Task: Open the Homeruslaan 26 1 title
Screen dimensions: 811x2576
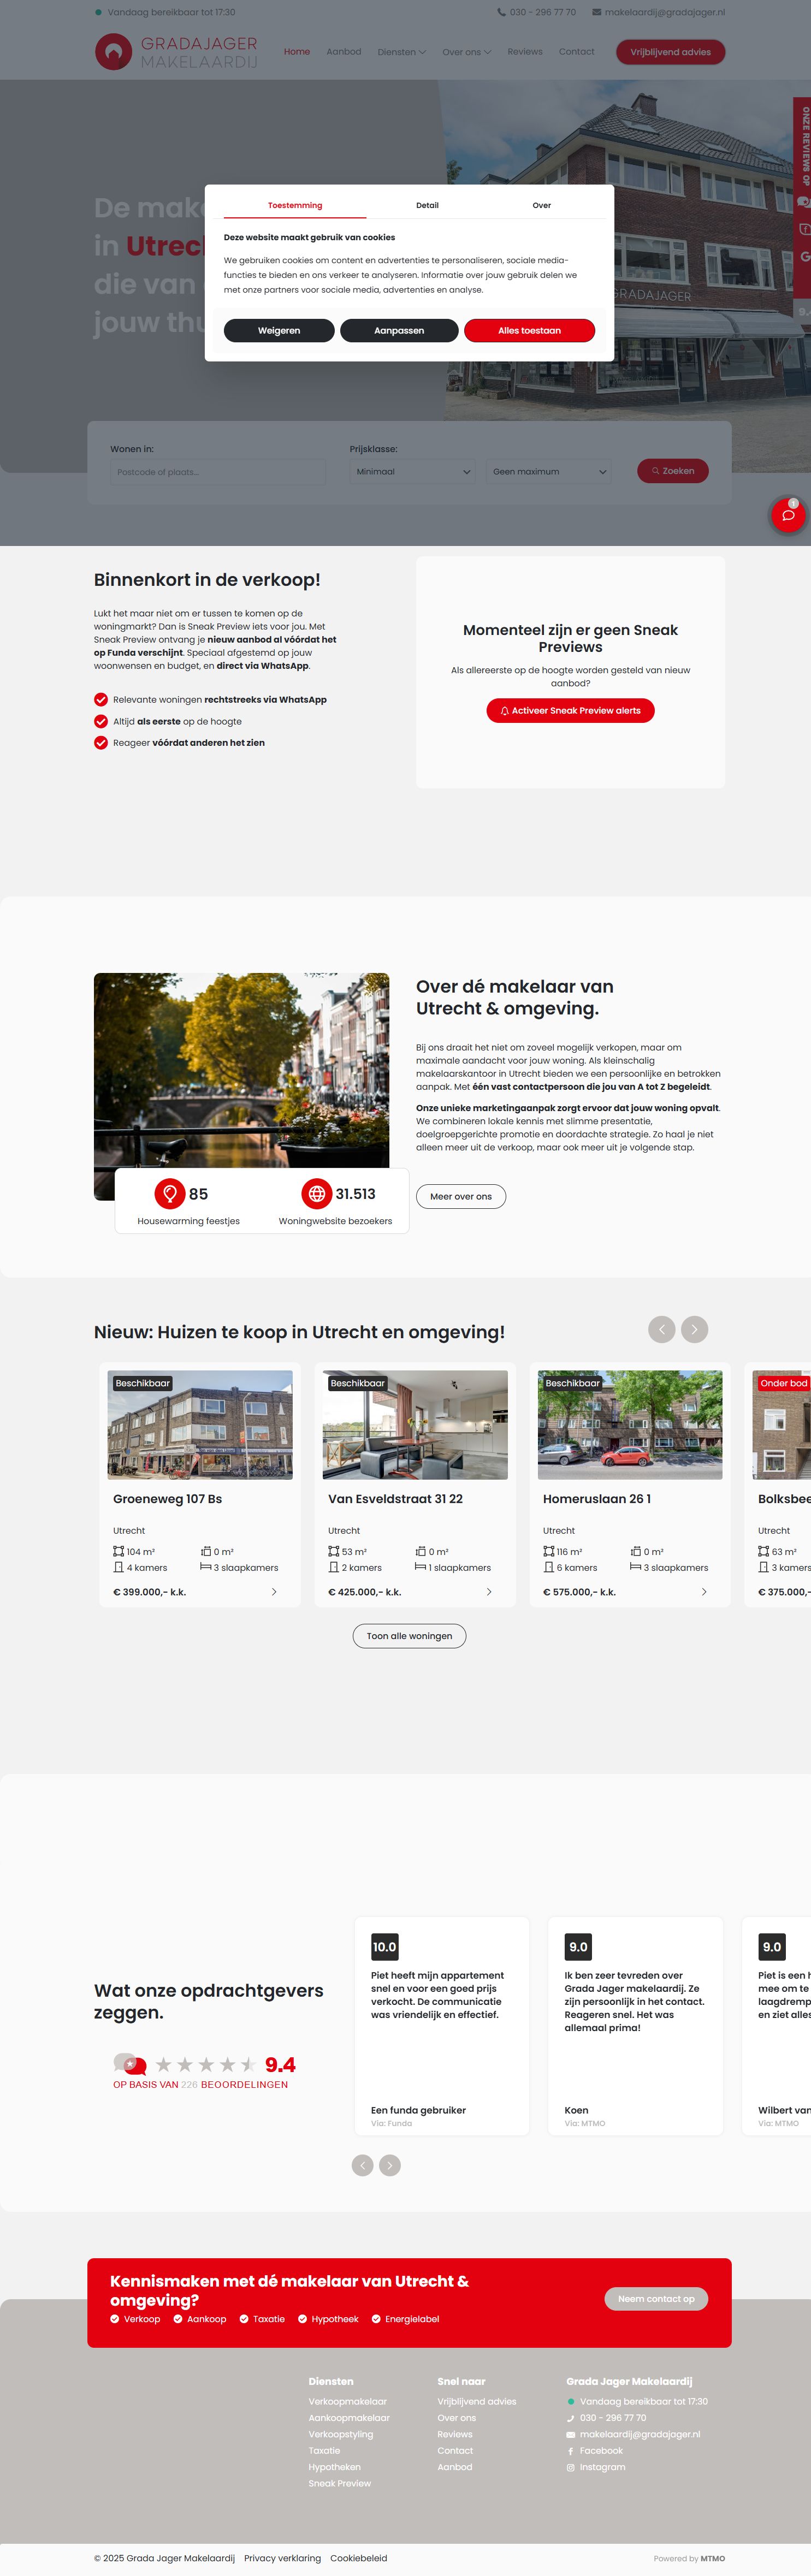Action: [x=597, y=1499]
